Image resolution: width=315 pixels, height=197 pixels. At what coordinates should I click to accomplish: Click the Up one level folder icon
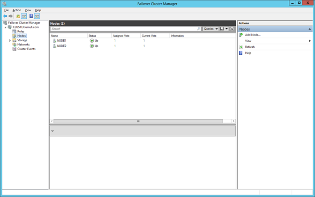18,16
